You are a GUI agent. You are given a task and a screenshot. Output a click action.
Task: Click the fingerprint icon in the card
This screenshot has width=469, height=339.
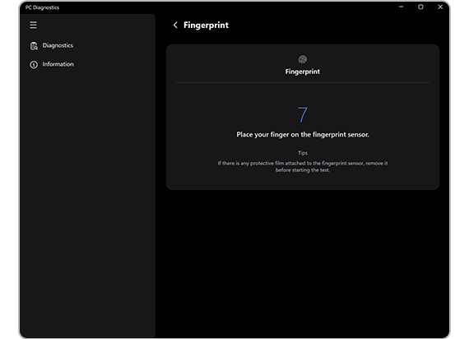(x=303, y=59)
